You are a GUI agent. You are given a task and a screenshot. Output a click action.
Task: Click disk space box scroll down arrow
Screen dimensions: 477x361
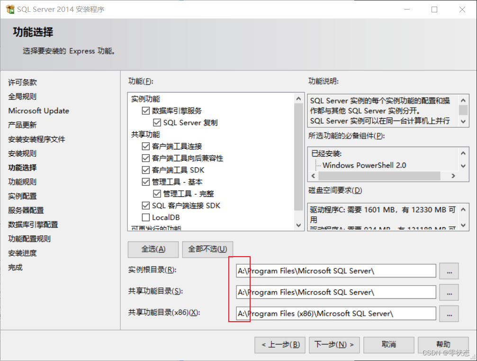tap(463, 225)
